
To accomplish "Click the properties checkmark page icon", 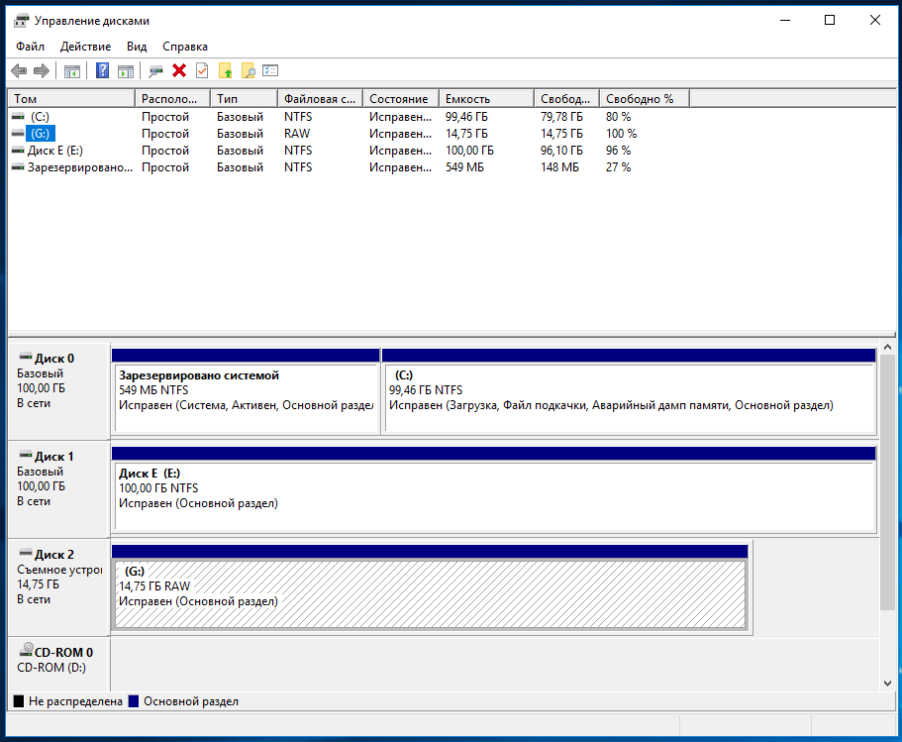I will click(x=202, y=70).
